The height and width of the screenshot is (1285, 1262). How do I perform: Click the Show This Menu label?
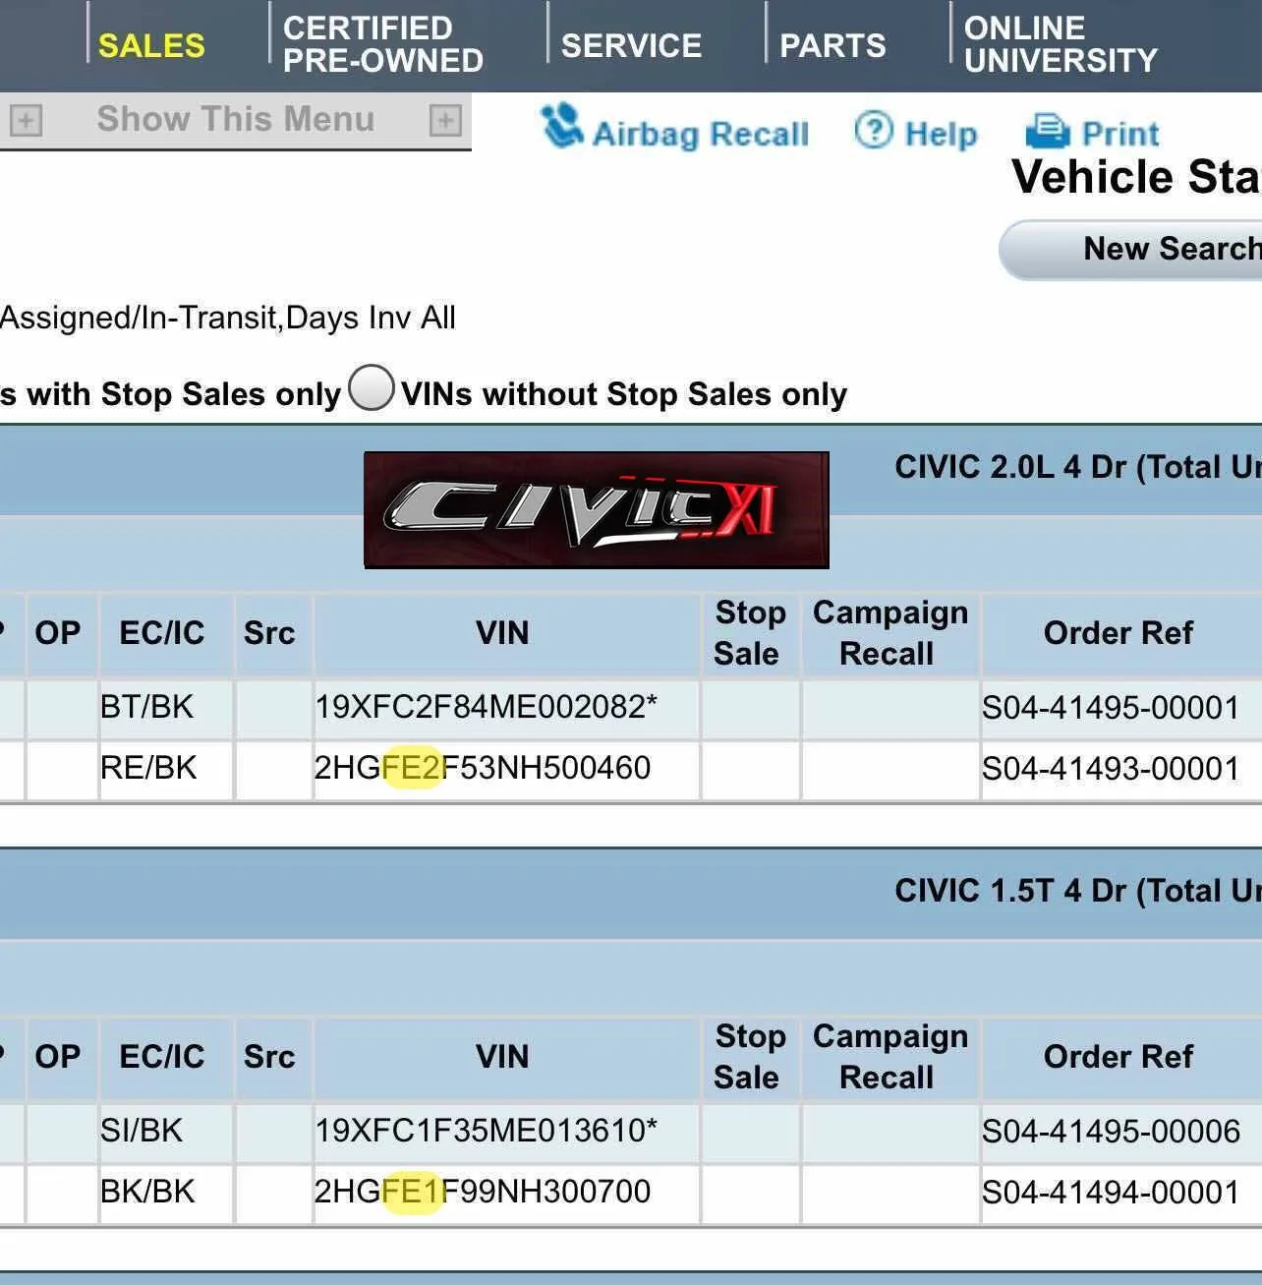236,120
